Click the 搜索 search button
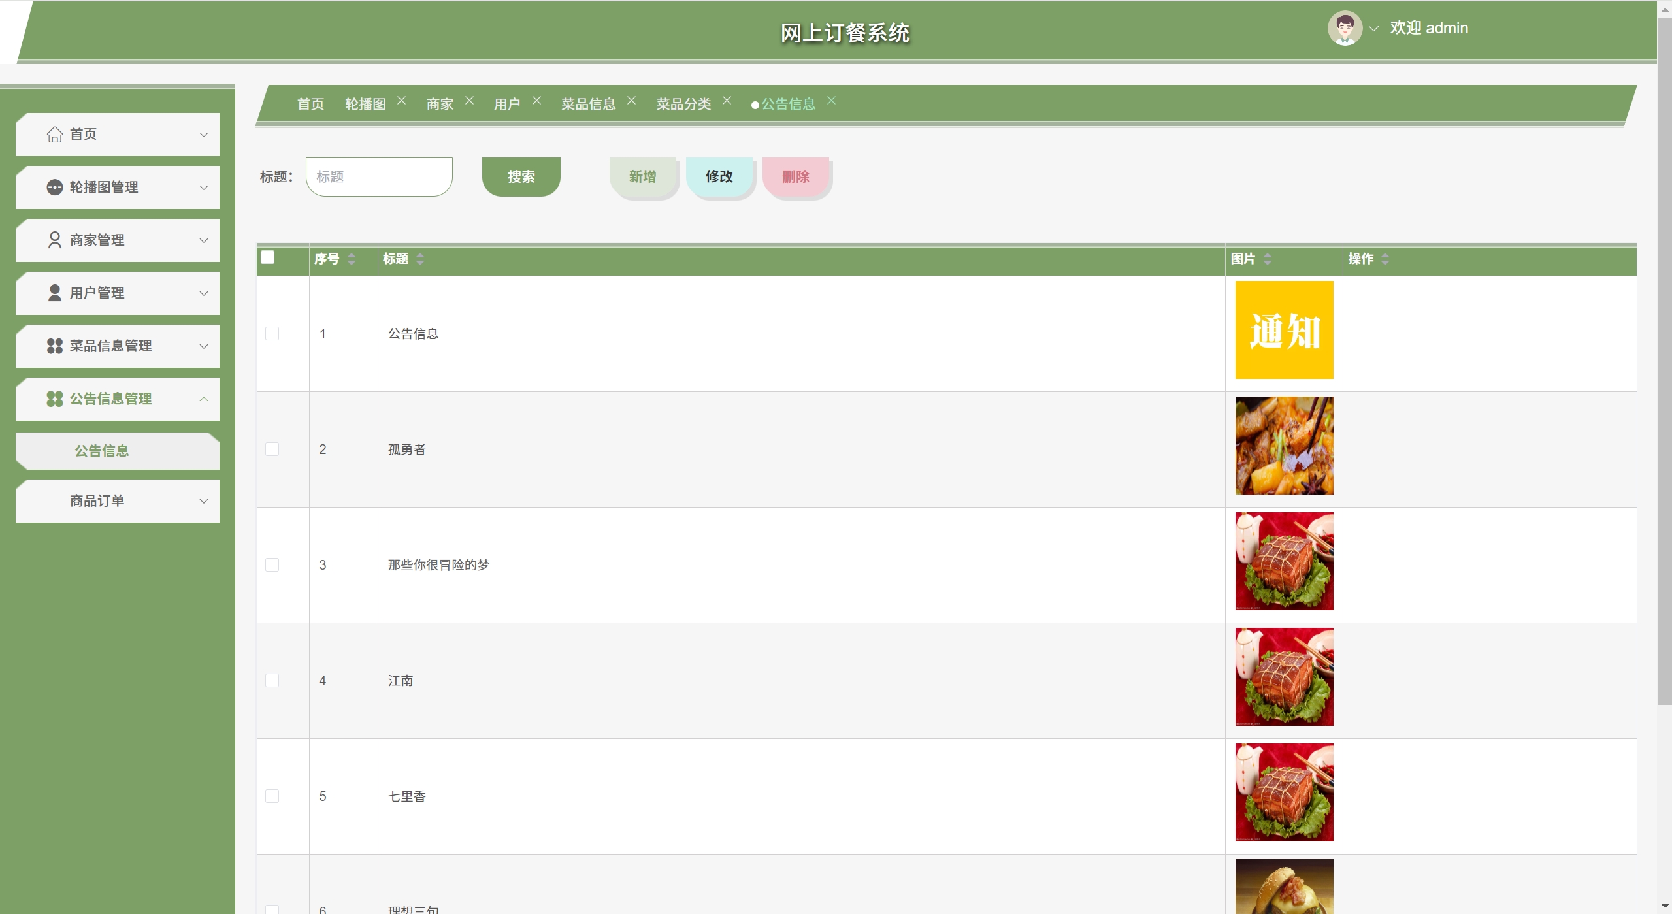This screenshot has width=1672, height=914. click(521, 176)
